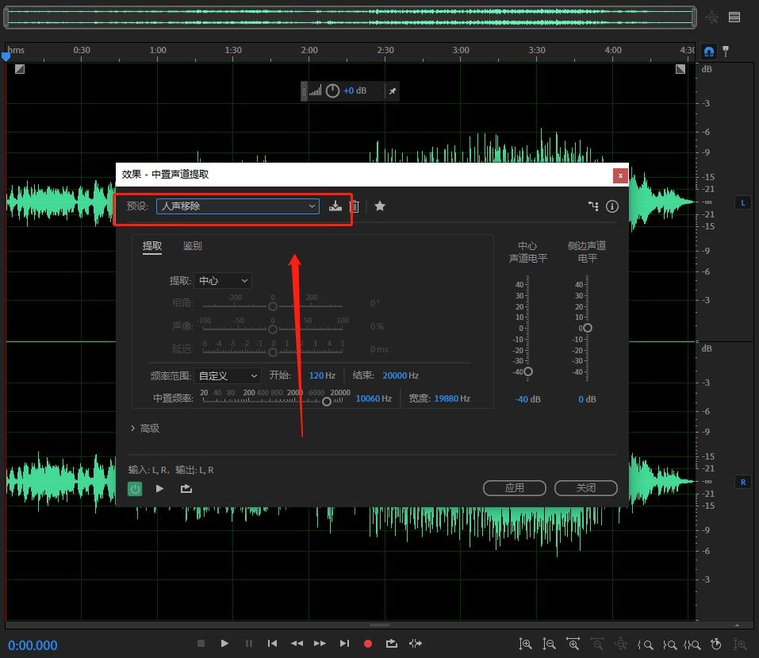Toggle the green effect power button

tap(135, 489)
